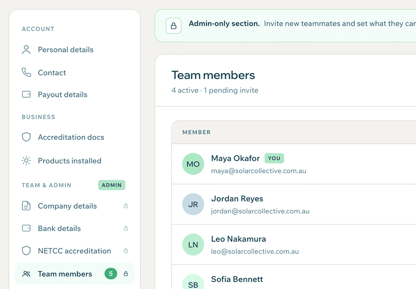416x289 pixels.
Task: Click the name Sofia Bennett
Action: pos(237,279)
